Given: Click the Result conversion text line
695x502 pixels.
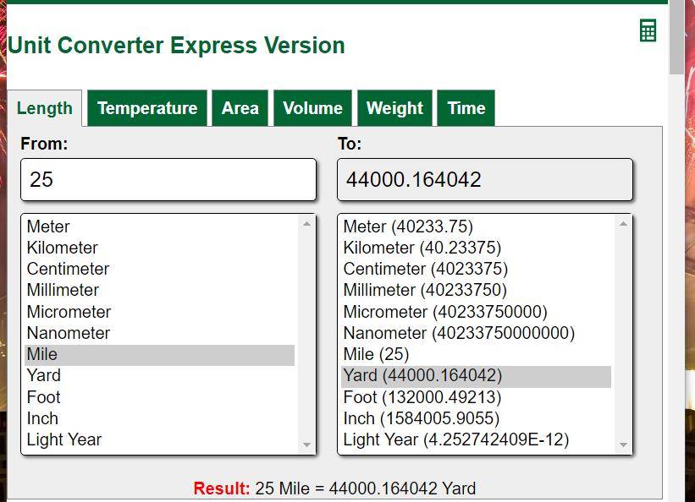Looking at the screenshot, I should (334, 488).
